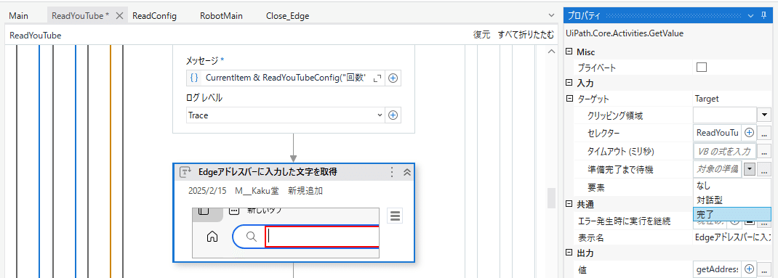The image size is (778, 278).
Task: Click the plus button beside the Trace log level
Action: (x=393, y=115)
